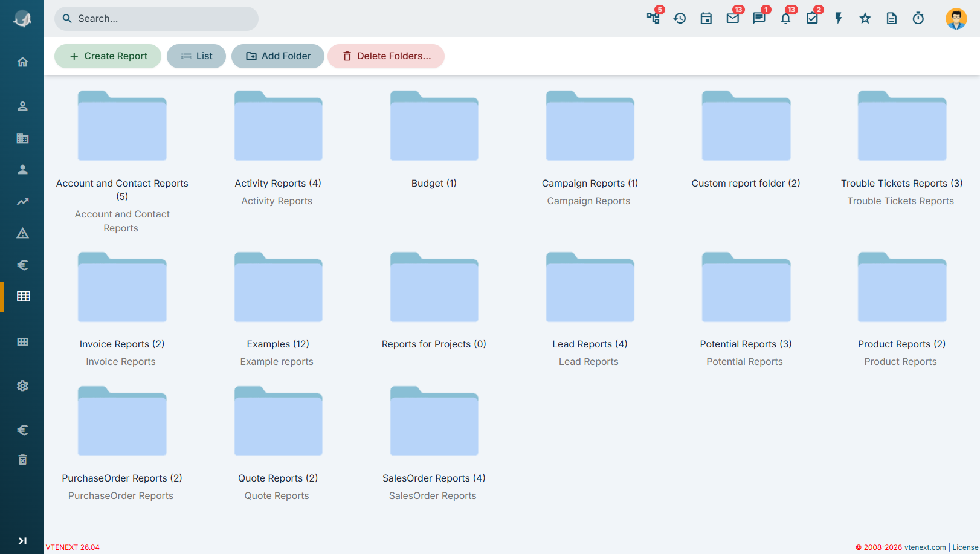The image size is (980, 554).
Task: Open the Trouble Tickets warning triangle icon
Action: [x=22, y=233]
